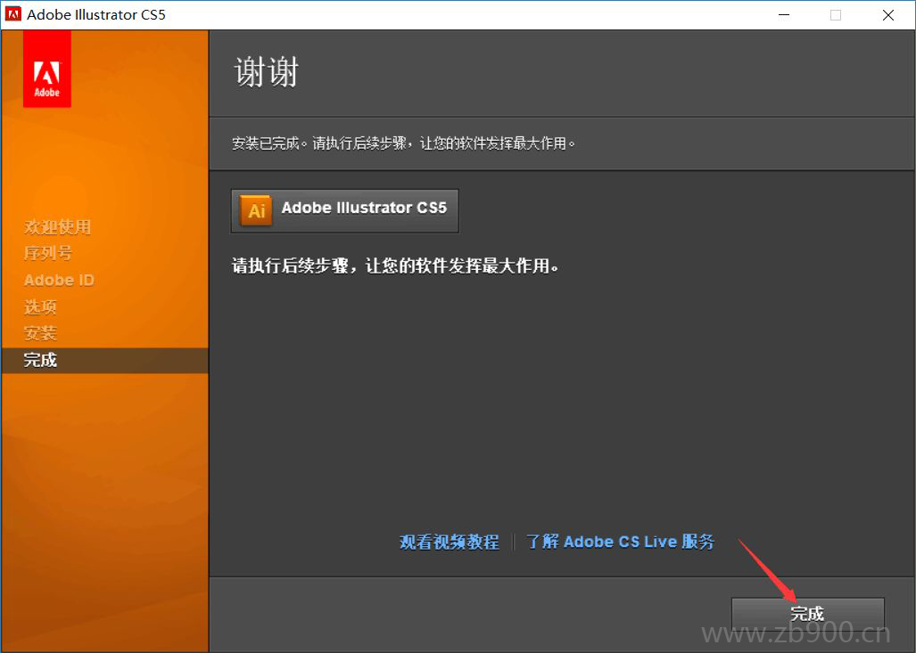The image size is (916, 653).
Task: Click the orange Ai product icon
Action: 256,210
